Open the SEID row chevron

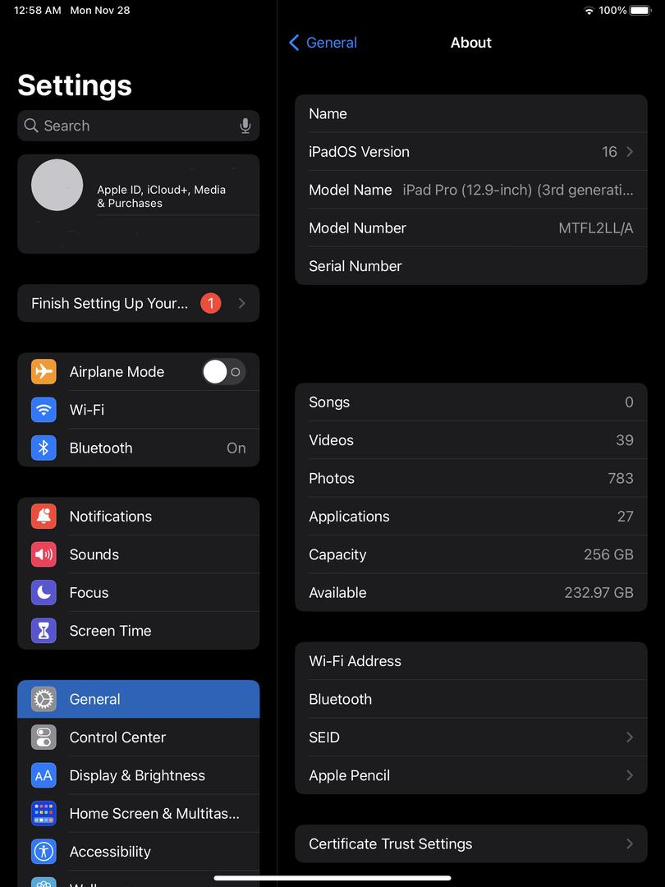coord(630,738)
